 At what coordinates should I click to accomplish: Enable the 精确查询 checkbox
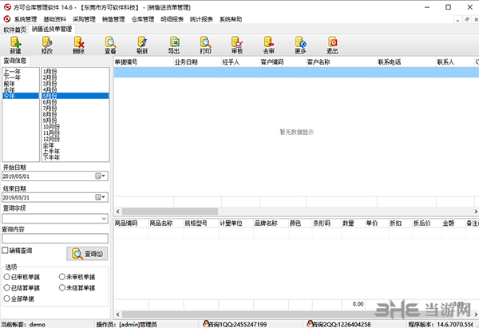click(x=5, y=251)
